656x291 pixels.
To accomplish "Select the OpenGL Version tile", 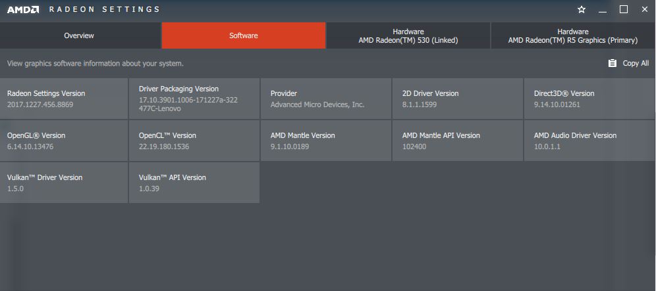I will pos(64,141).
